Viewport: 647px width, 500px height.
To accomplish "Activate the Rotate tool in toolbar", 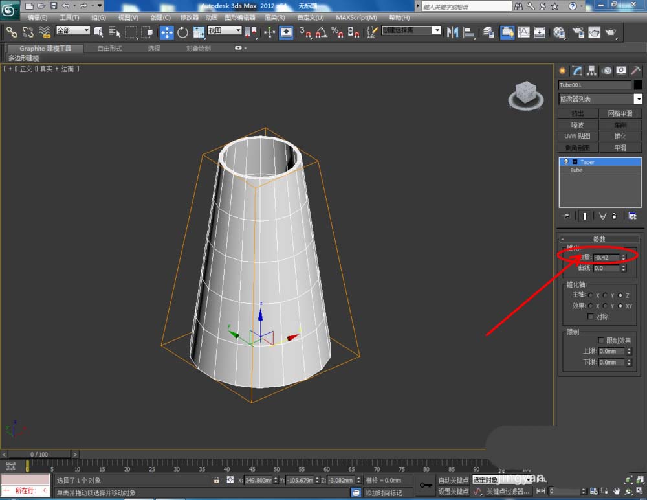I will 182,32.
